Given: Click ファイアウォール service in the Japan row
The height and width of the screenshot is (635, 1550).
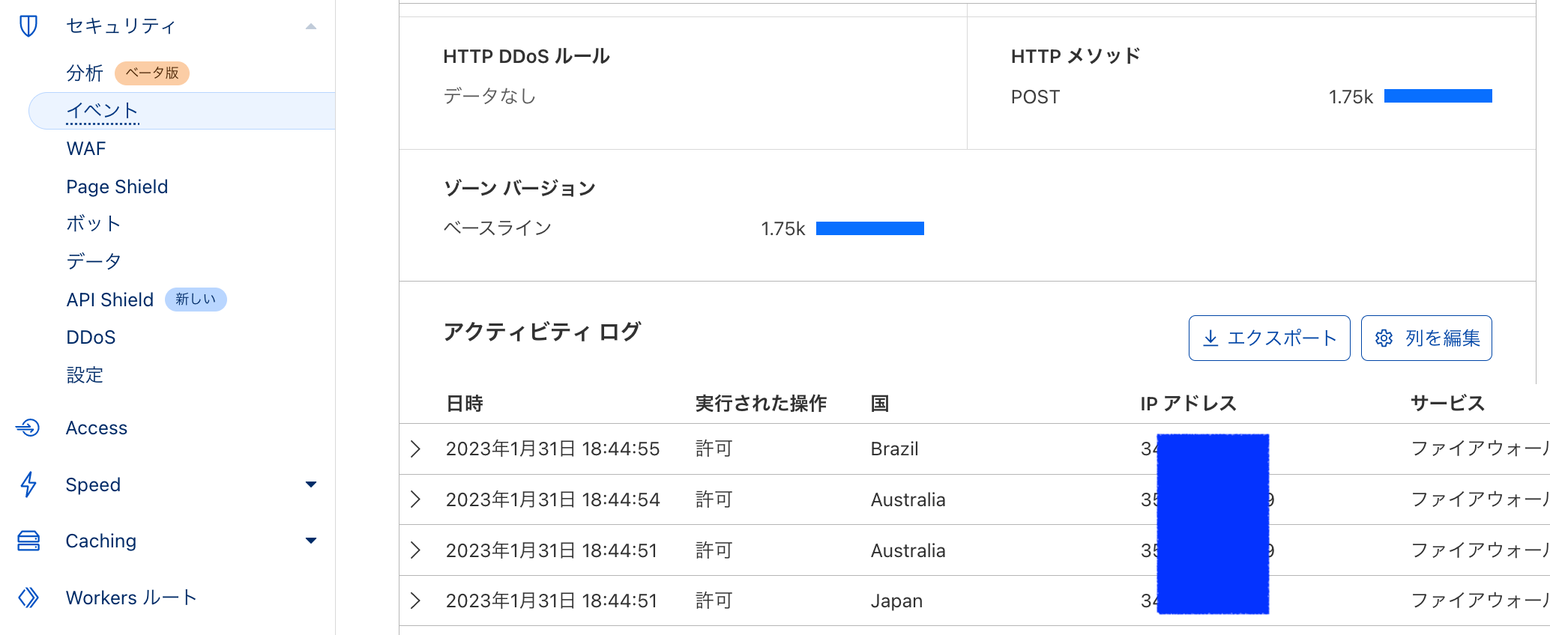Looking at the screenshot, I should pos(1480,601).
